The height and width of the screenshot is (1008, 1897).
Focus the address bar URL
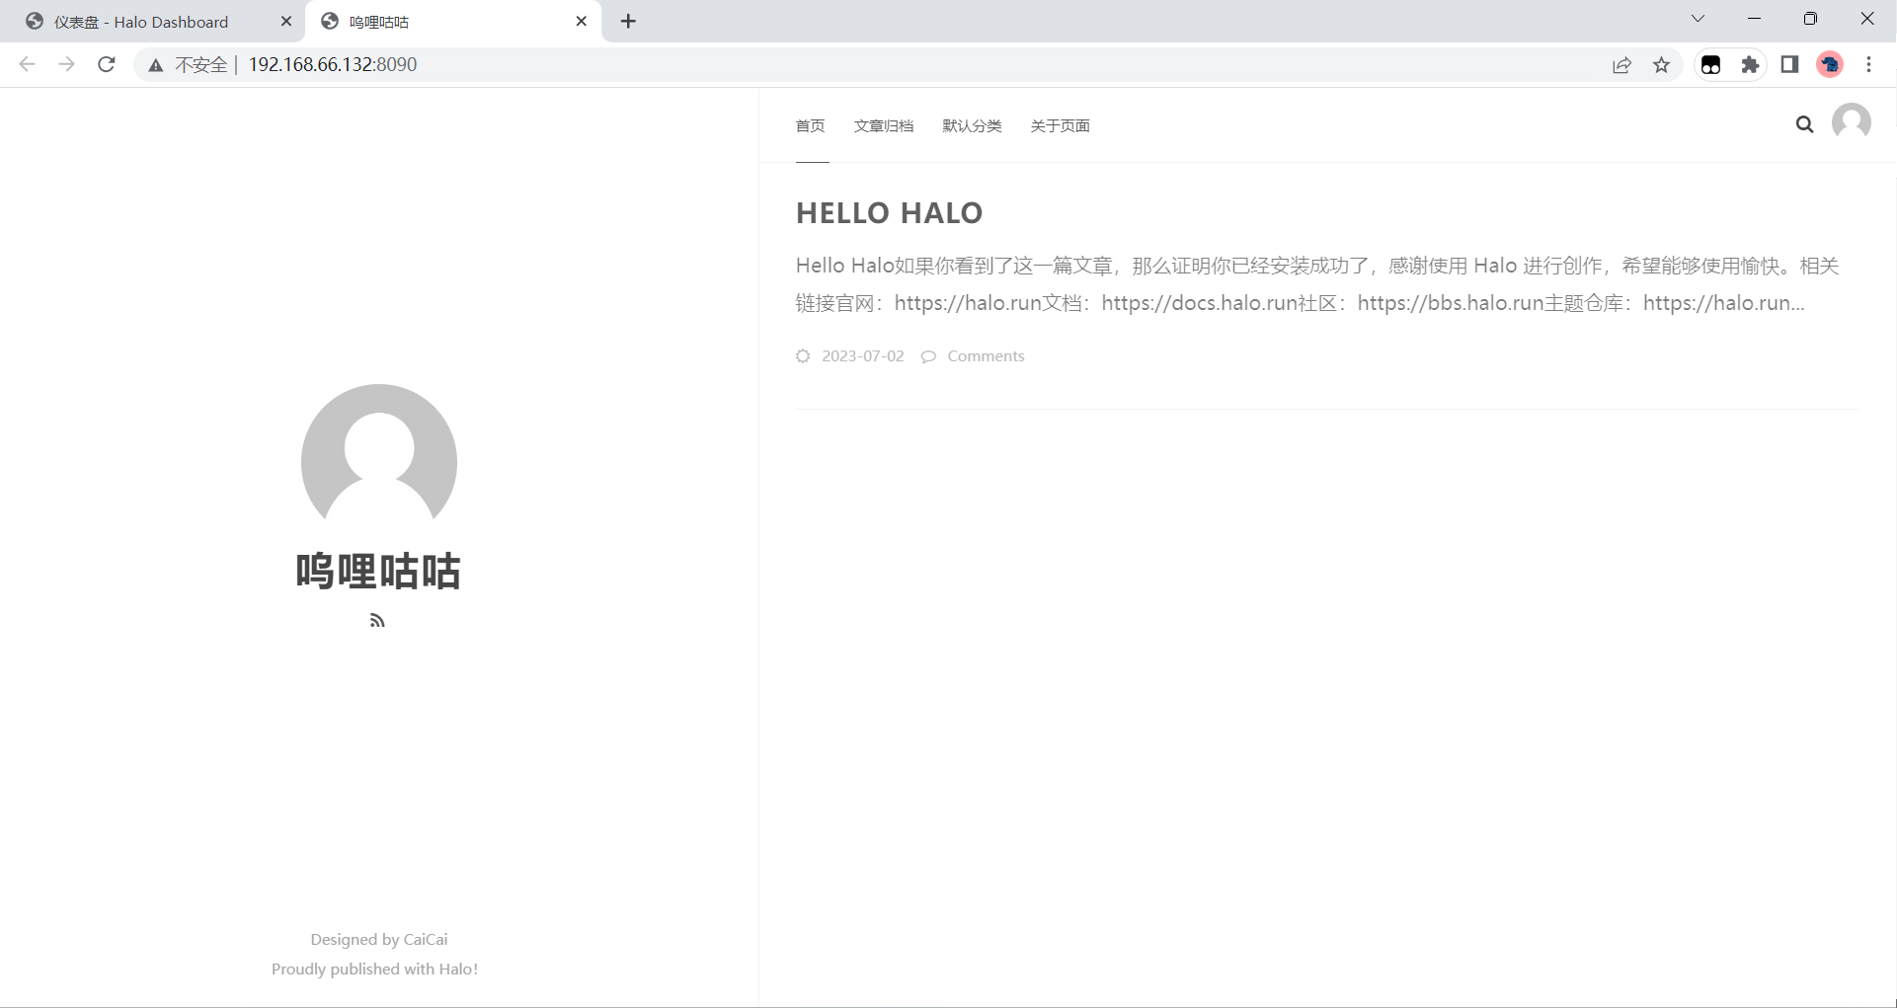pyautogui.click(x=332, y=64)
